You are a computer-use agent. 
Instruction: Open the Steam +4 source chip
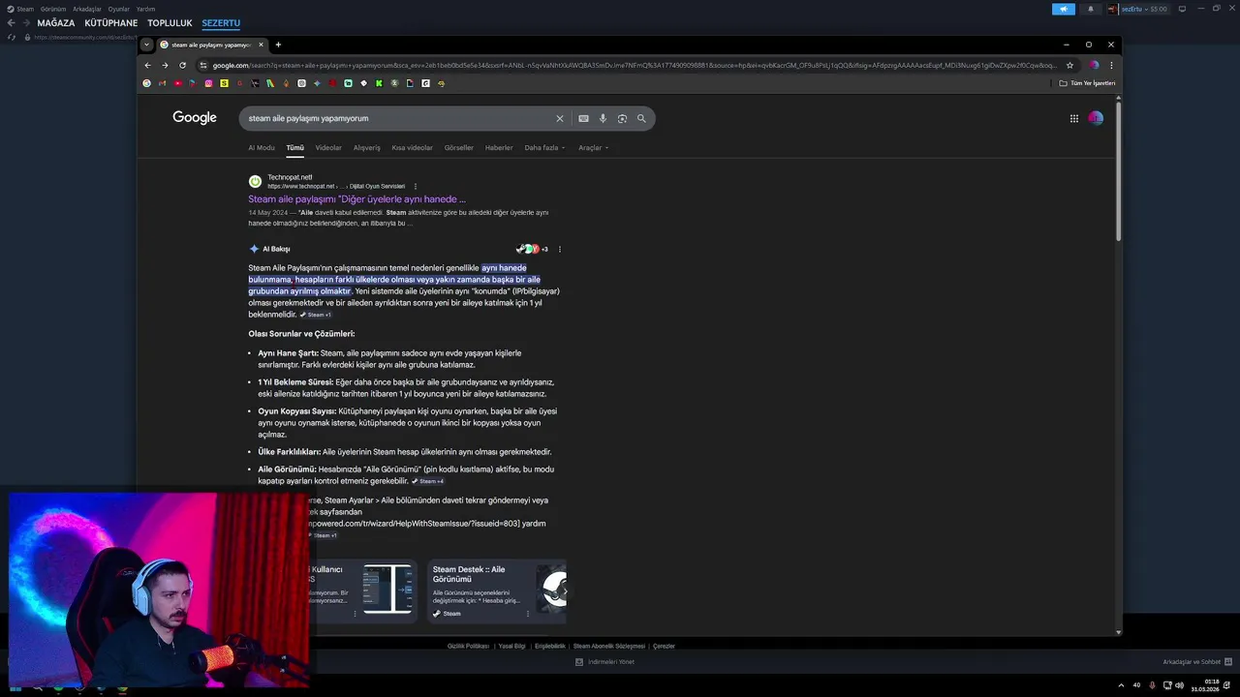pos(427,481)
